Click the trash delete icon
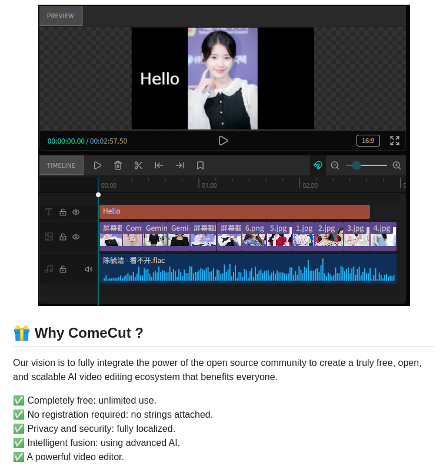This screenshot has height=466, width=443. point(118,165)
